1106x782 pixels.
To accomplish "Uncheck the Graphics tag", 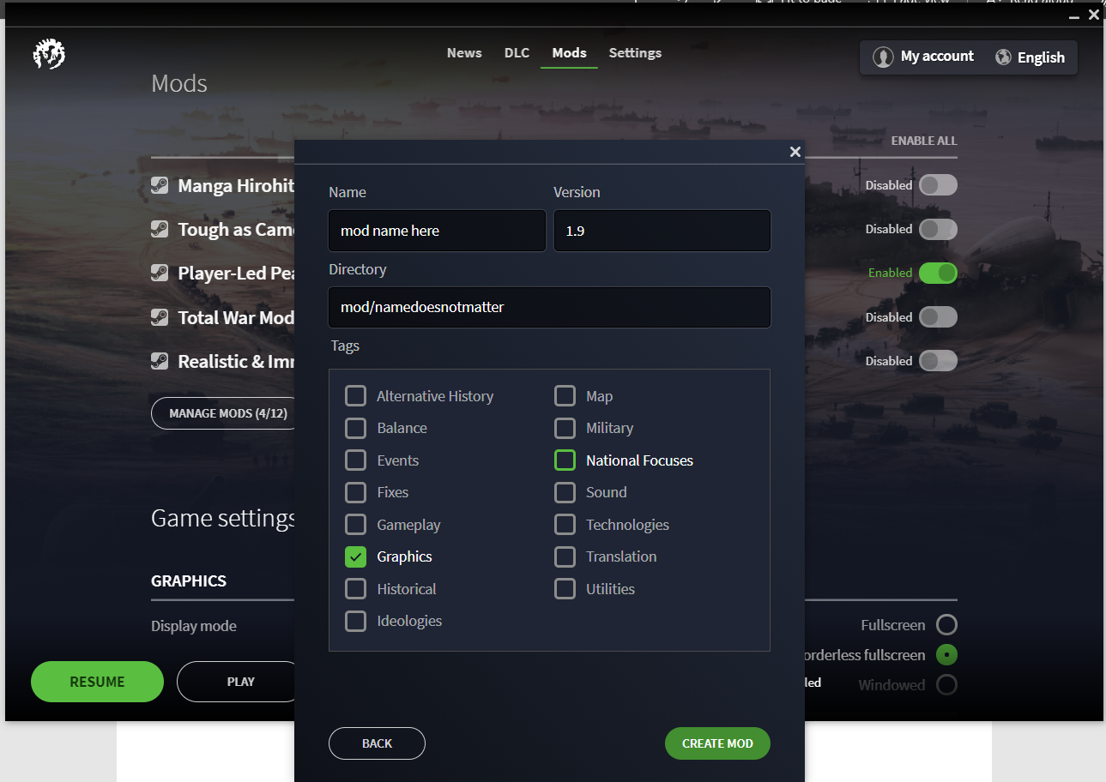I will [x=355, y=556].
